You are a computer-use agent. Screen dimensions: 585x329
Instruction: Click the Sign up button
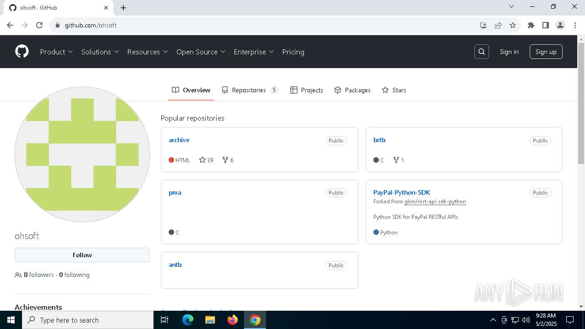[546, 52]
